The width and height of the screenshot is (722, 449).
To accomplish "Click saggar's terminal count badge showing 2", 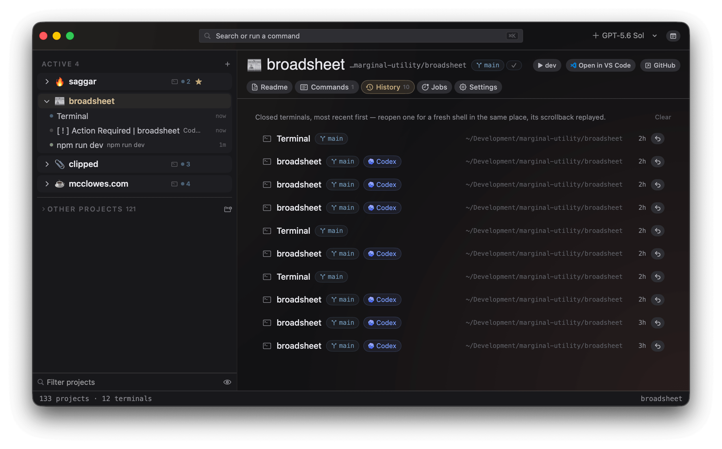I will [181, 82].
